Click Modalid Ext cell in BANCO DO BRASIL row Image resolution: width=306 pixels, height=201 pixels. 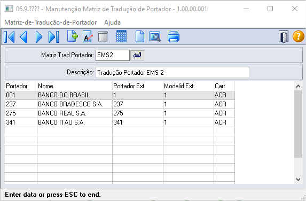pyautogui.click(x=189, y=95)
